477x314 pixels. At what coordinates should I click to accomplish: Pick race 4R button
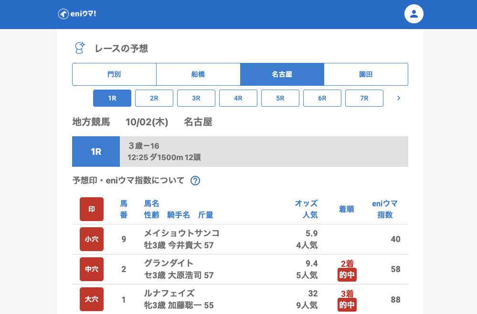(238, 98)
